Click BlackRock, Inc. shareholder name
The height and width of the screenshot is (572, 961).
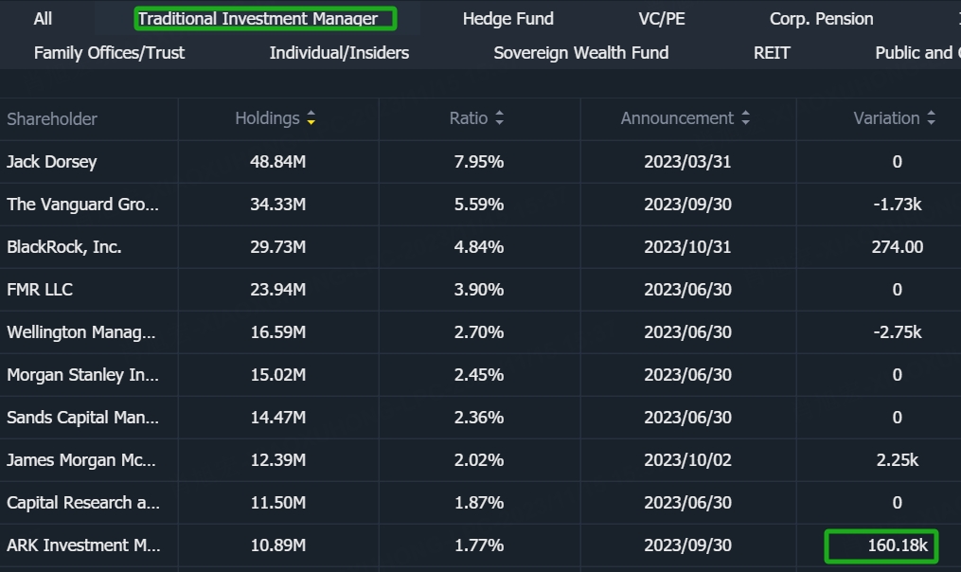(x=64, y=247)
